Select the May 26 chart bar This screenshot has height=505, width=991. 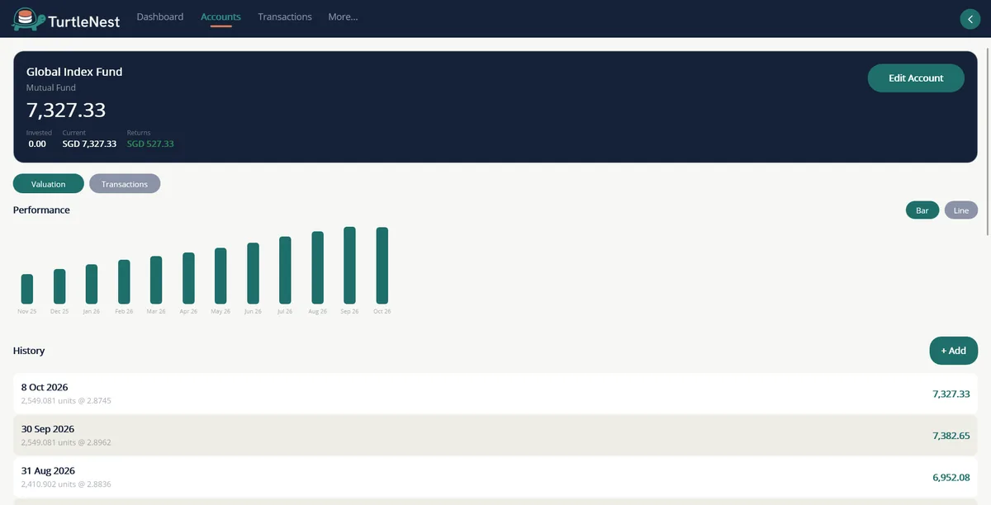(x=220, y=276)
